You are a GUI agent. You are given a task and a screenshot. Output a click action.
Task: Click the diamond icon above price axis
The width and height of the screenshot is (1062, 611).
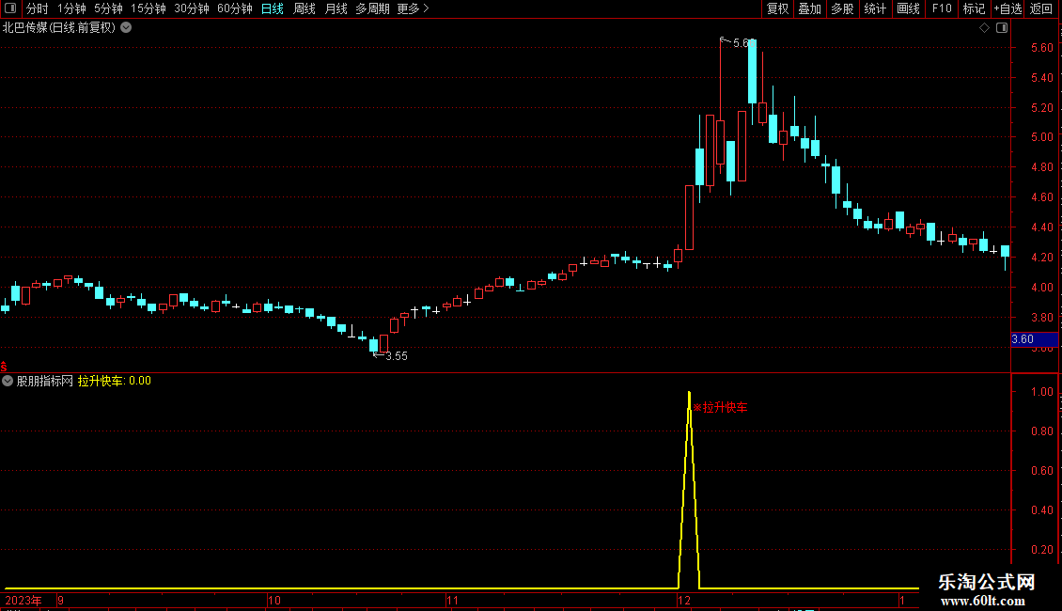[985, 28]
